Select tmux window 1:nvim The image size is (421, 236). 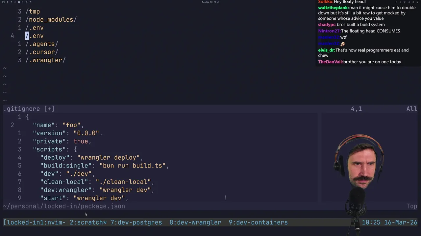tap(53, 222)
